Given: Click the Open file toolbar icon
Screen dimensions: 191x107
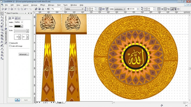Looking at the screenshot, I should [6, 9].
